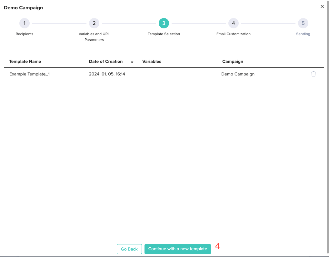Open the Date of Creation sort dropdown arrow
This screenshot has width=329, height=257.
(x=132, y=62)
